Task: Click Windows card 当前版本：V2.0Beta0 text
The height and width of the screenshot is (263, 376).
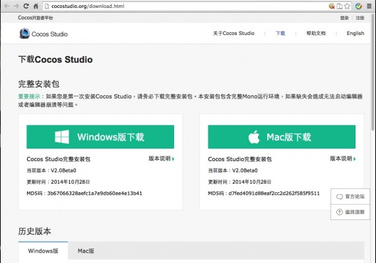Action: (x=51, y=170)
